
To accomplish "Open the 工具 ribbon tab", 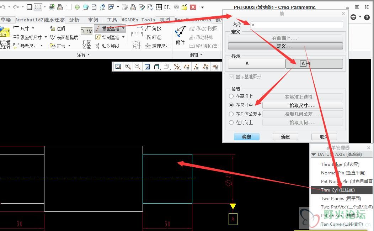I will 112,20.
